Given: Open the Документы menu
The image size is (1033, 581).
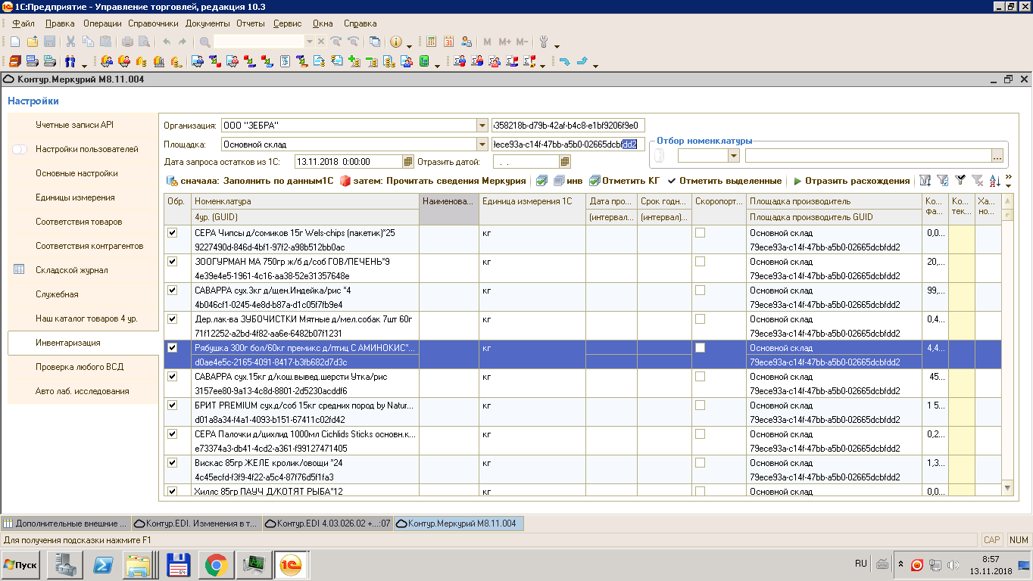Looking at the screenshot, I should (x=208, y=23).
